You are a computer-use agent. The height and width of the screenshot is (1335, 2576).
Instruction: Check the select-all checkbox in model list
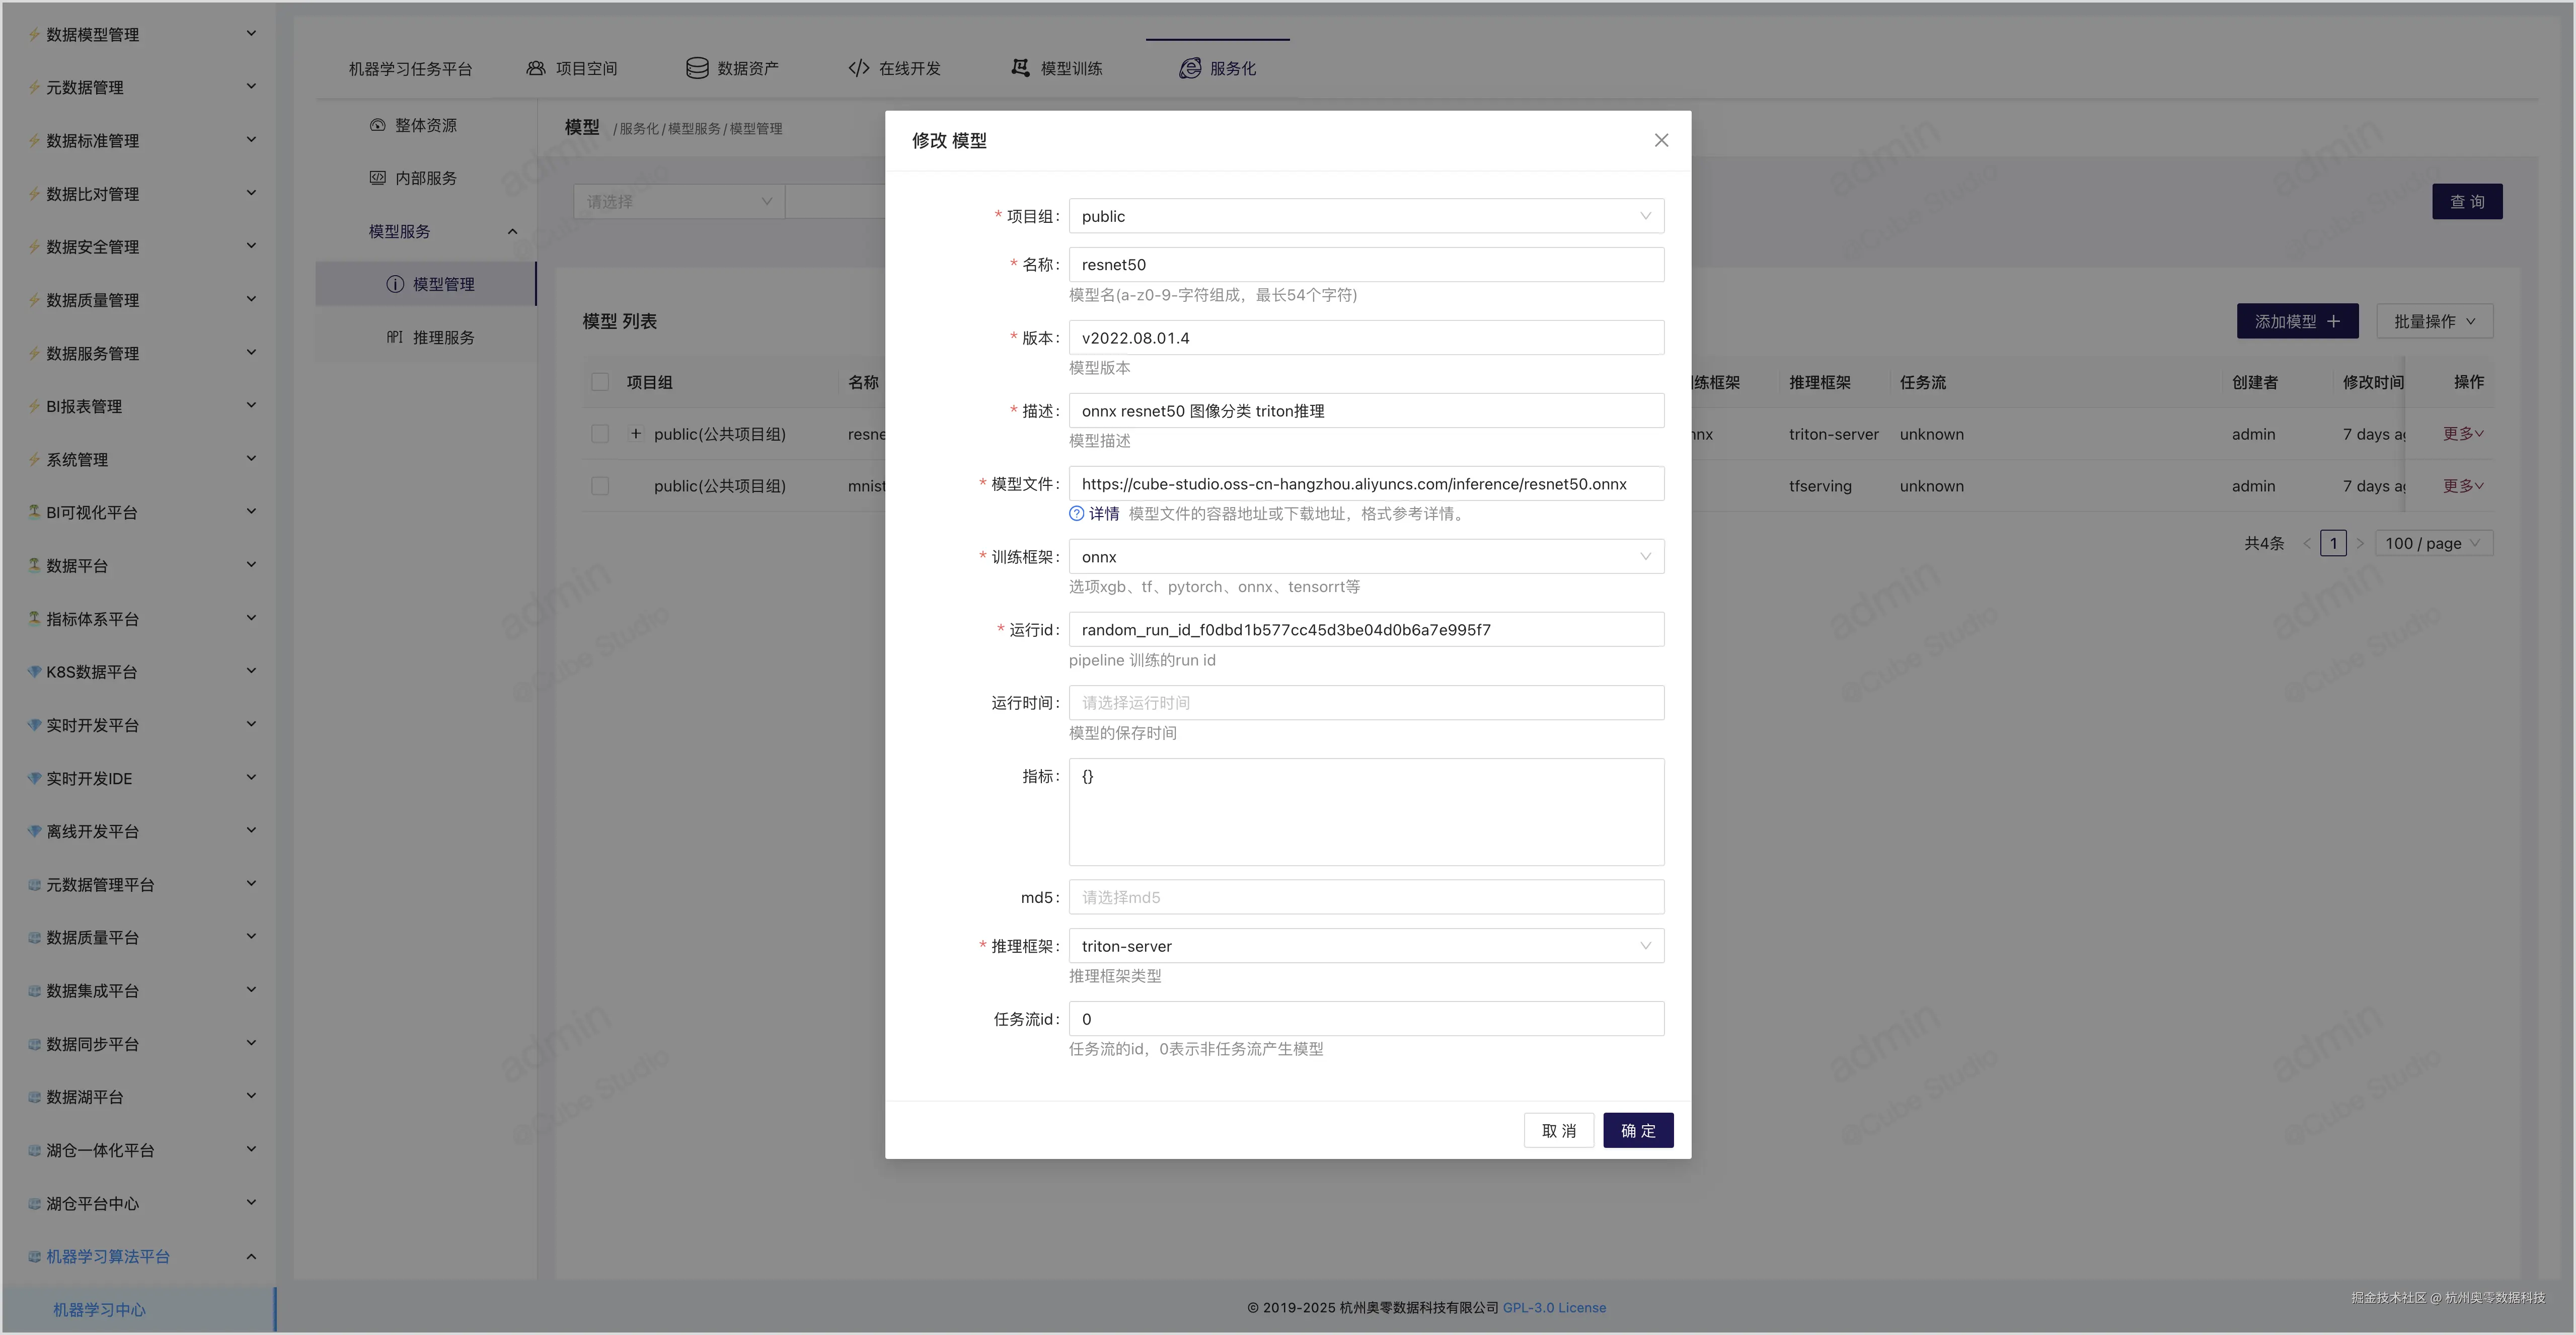[x=600, y=382]
